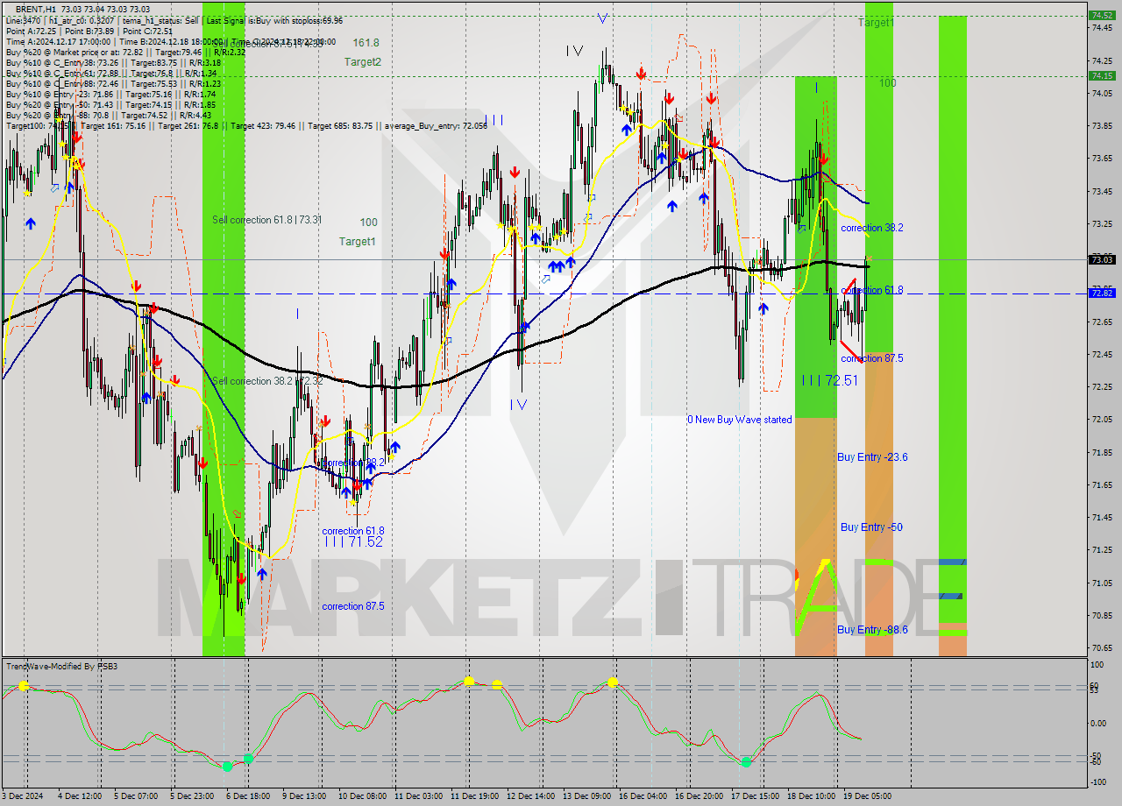Select the 'Target2' label

click(362, 62)
